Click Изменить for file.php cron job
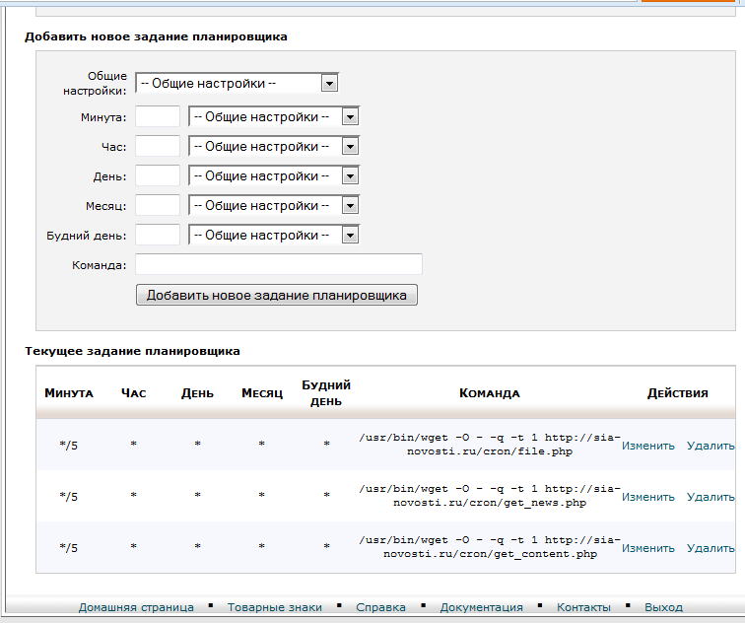 pos(648,446)
